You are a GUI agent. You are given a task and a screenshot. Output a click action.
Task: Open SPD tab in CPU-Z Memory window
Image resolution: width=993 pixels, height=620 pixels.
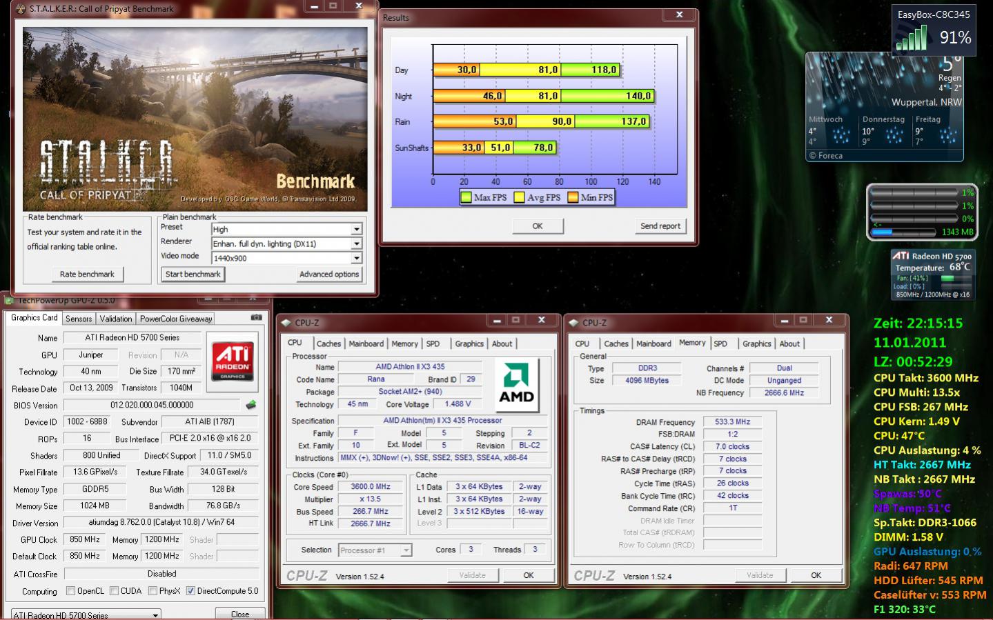click(720, 343)
